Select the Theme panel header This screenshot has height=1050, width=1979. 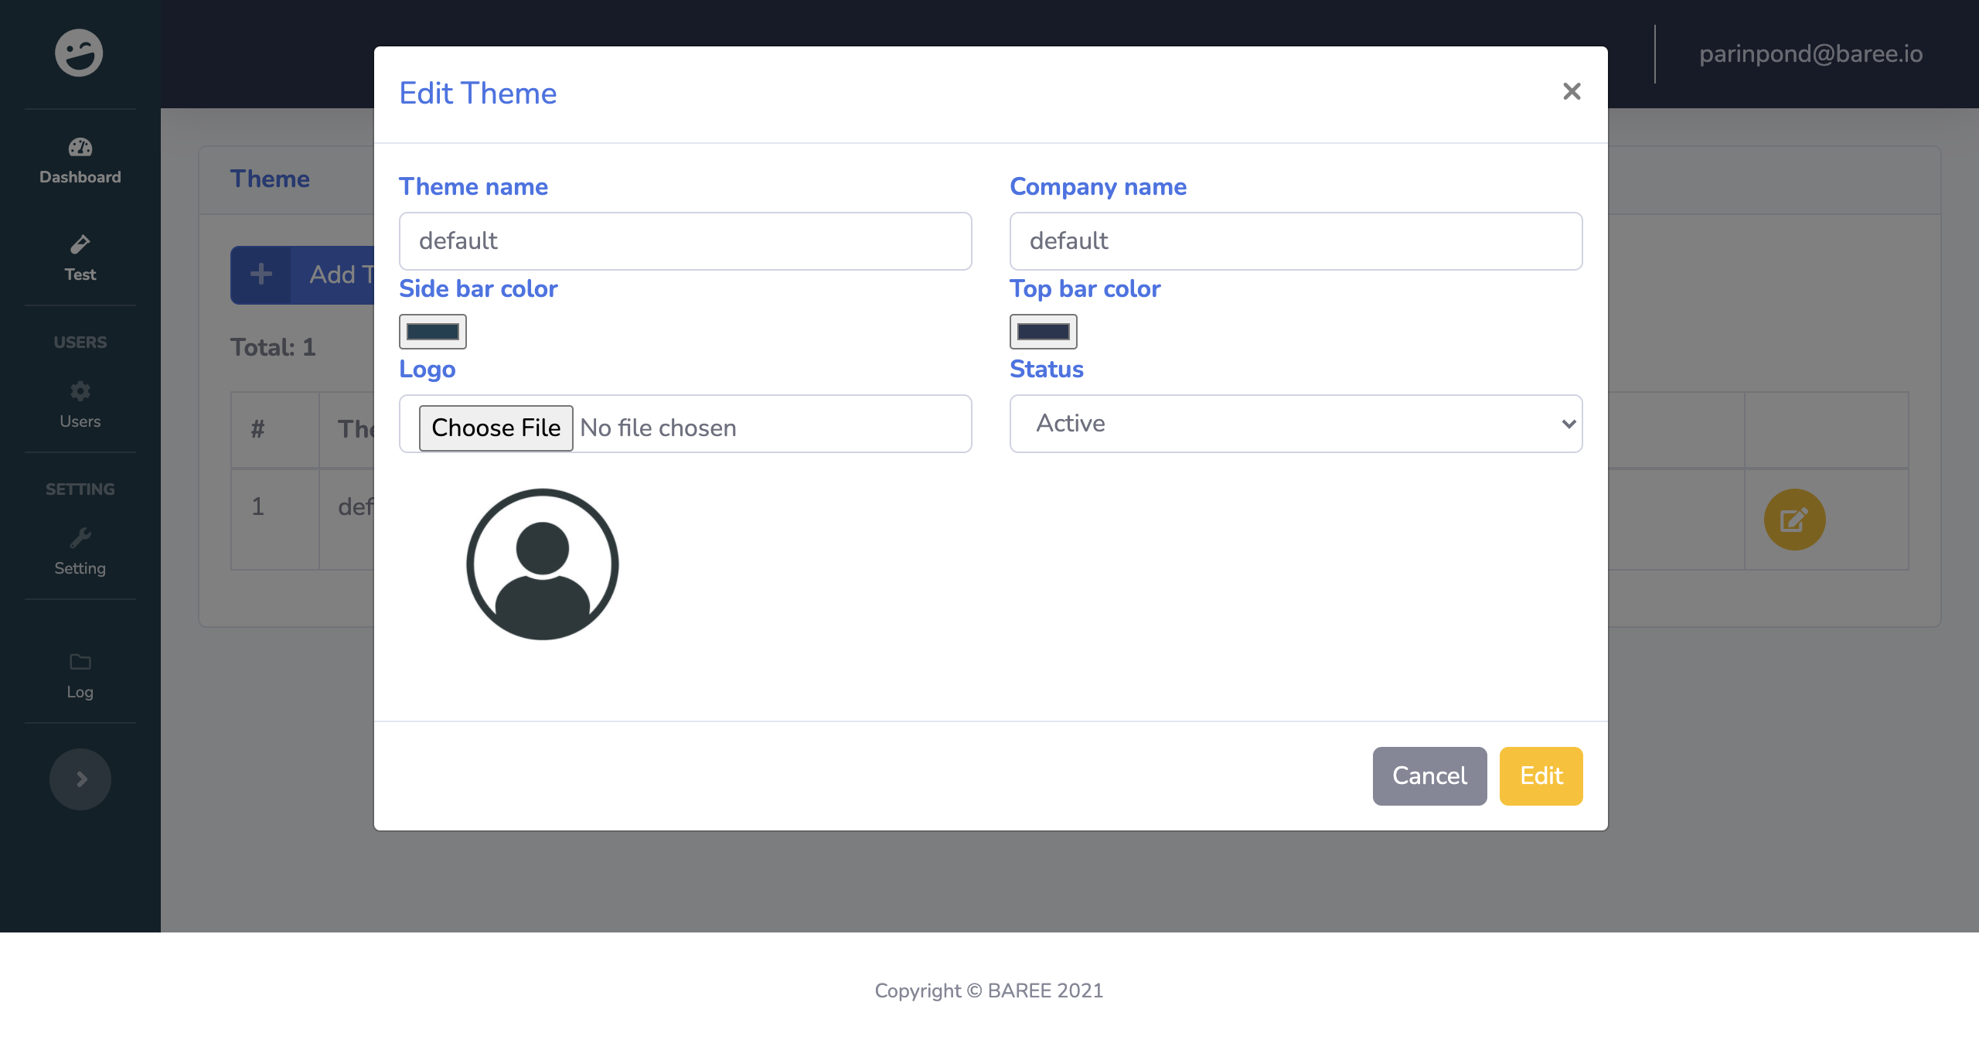point(270,179)
